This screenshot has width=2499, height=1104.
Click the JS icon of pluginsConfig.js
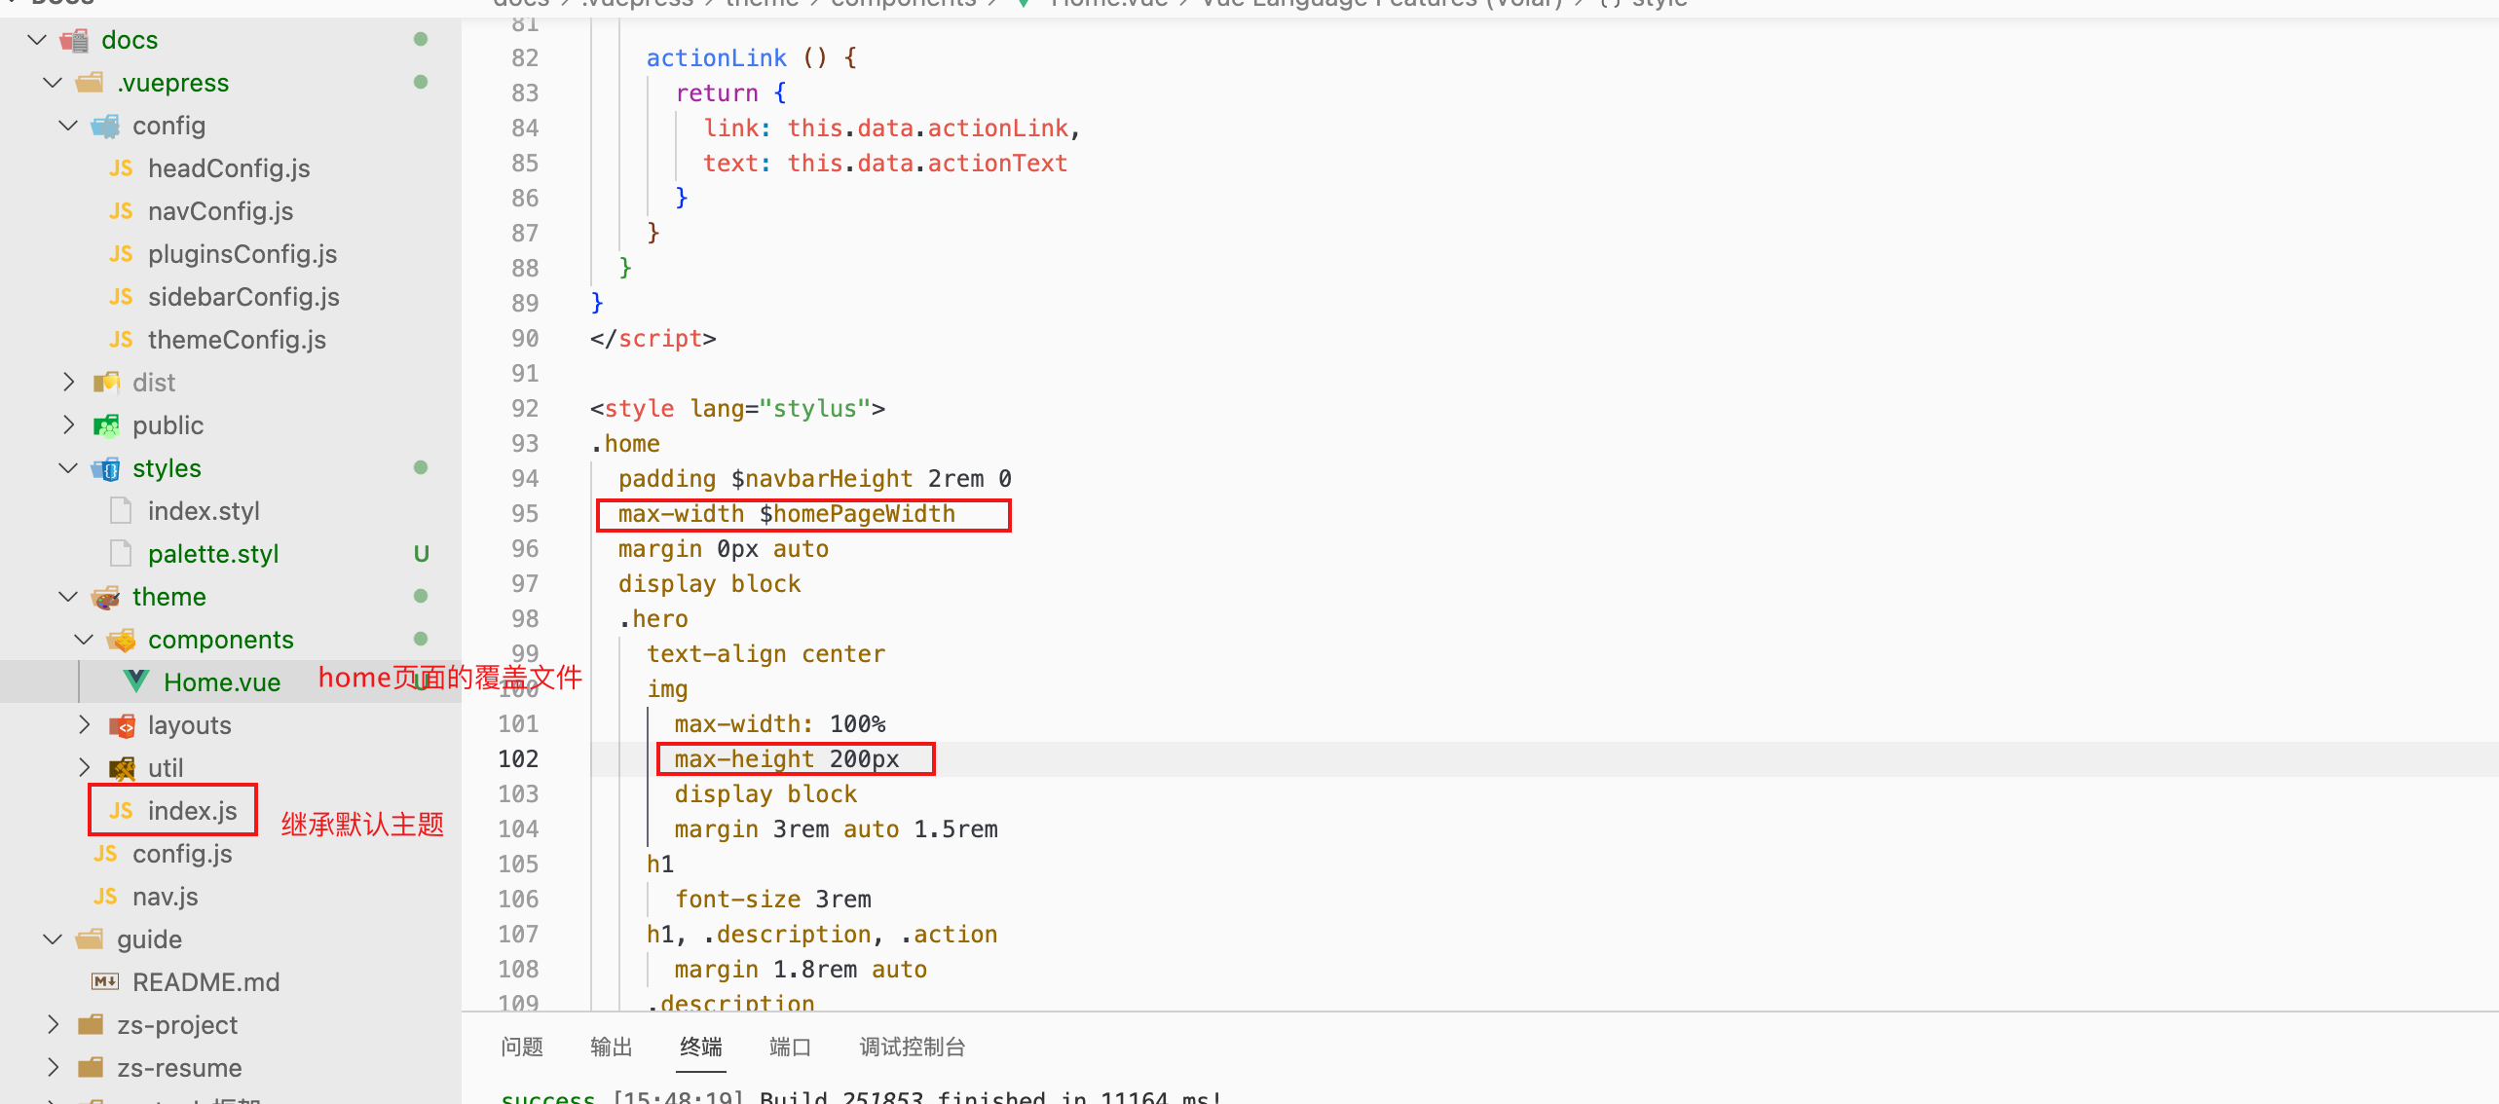tap(121, 254)
